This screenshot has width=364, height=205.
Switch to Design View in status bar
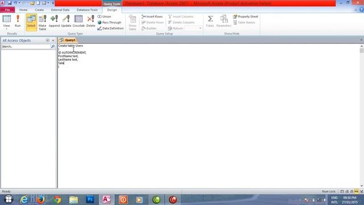[362, 191]
